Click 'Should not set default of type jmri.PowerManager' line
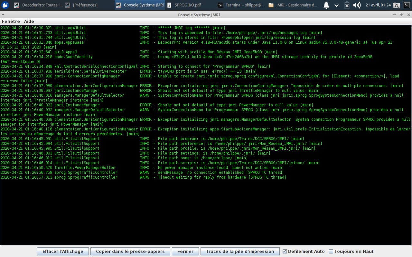This screenshot has width=412, height=257. coord(157,105)
